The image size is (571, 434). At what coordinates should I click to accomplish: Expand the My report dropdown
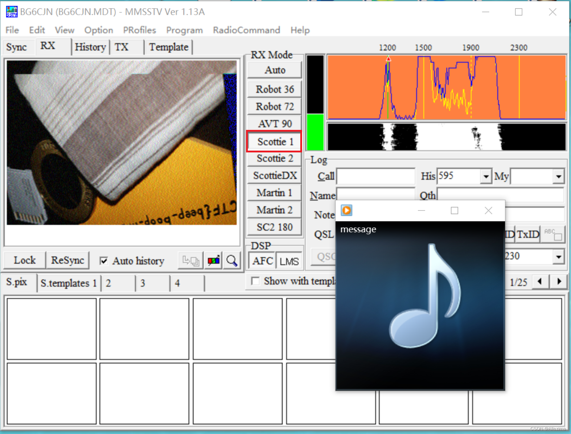(x=558, y=176)
